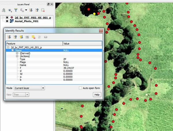Click Expand All icon in Layers Panel

click(31, 10)
